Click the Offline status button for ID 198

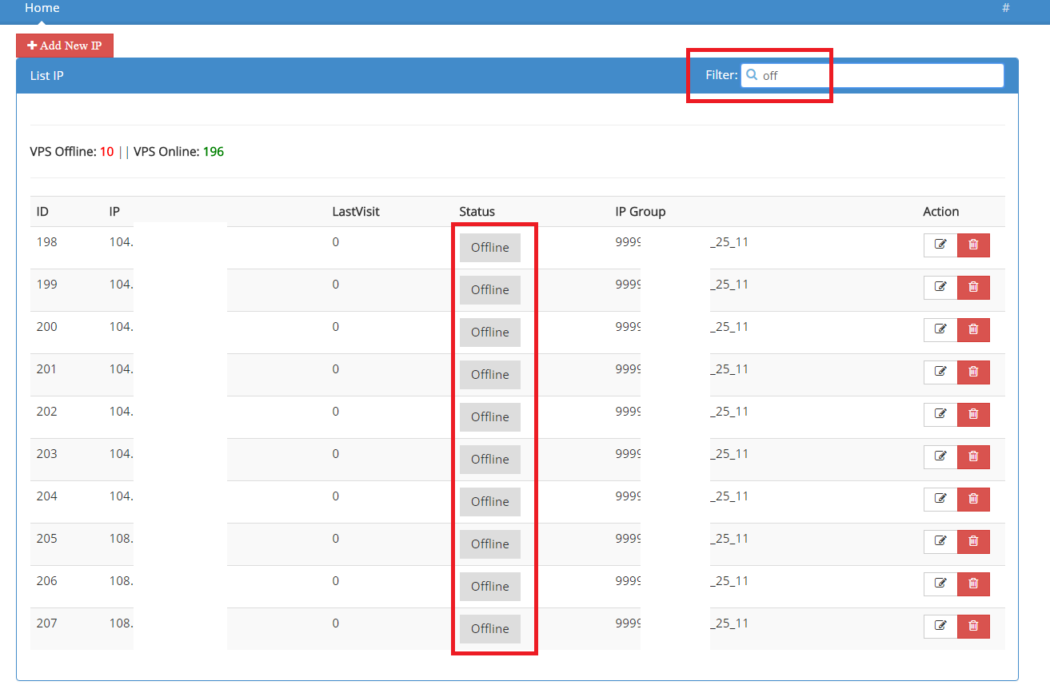tap(490, 248)
